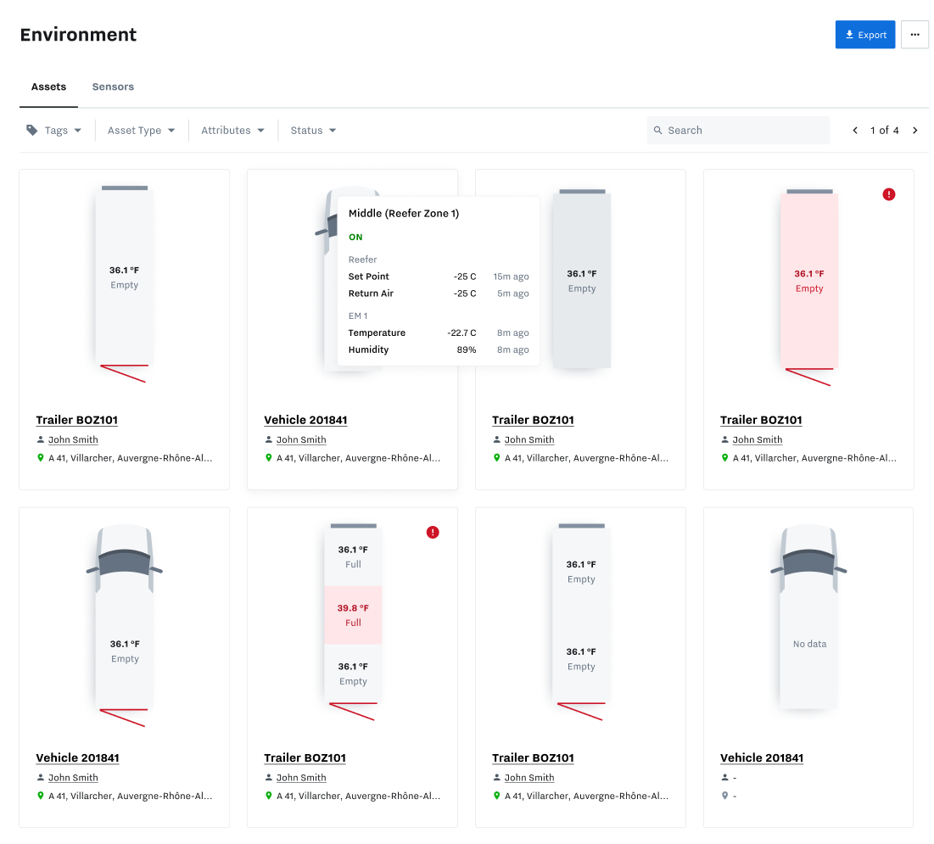The width and height of the screenshot is (934, 844).
Task: Open the Asset Type dropdown
Action: tap(141, 130)
